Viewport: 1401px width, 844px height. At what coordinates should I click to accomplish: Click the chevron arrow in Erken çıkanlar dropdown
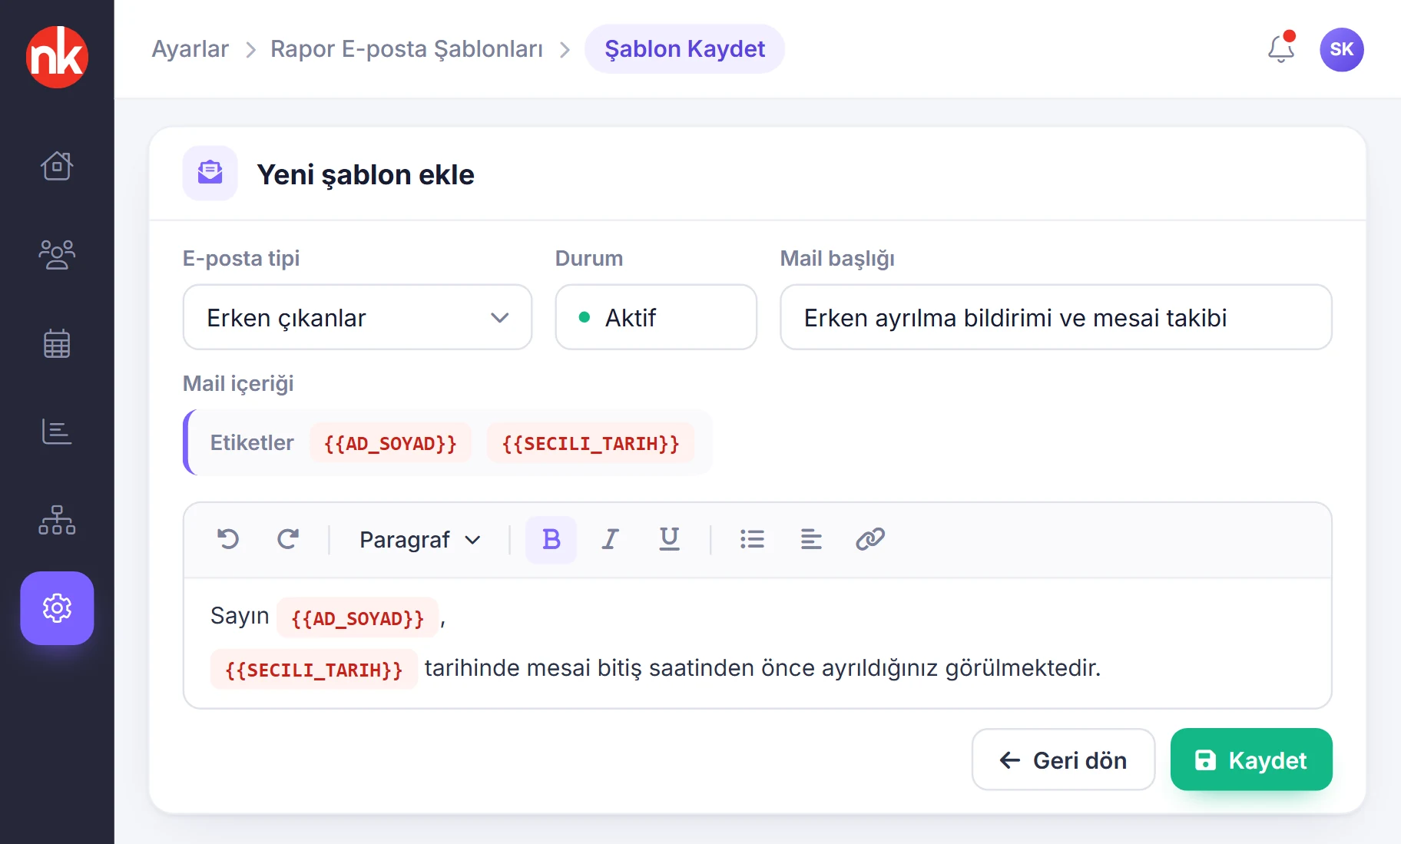coord(500,318)
